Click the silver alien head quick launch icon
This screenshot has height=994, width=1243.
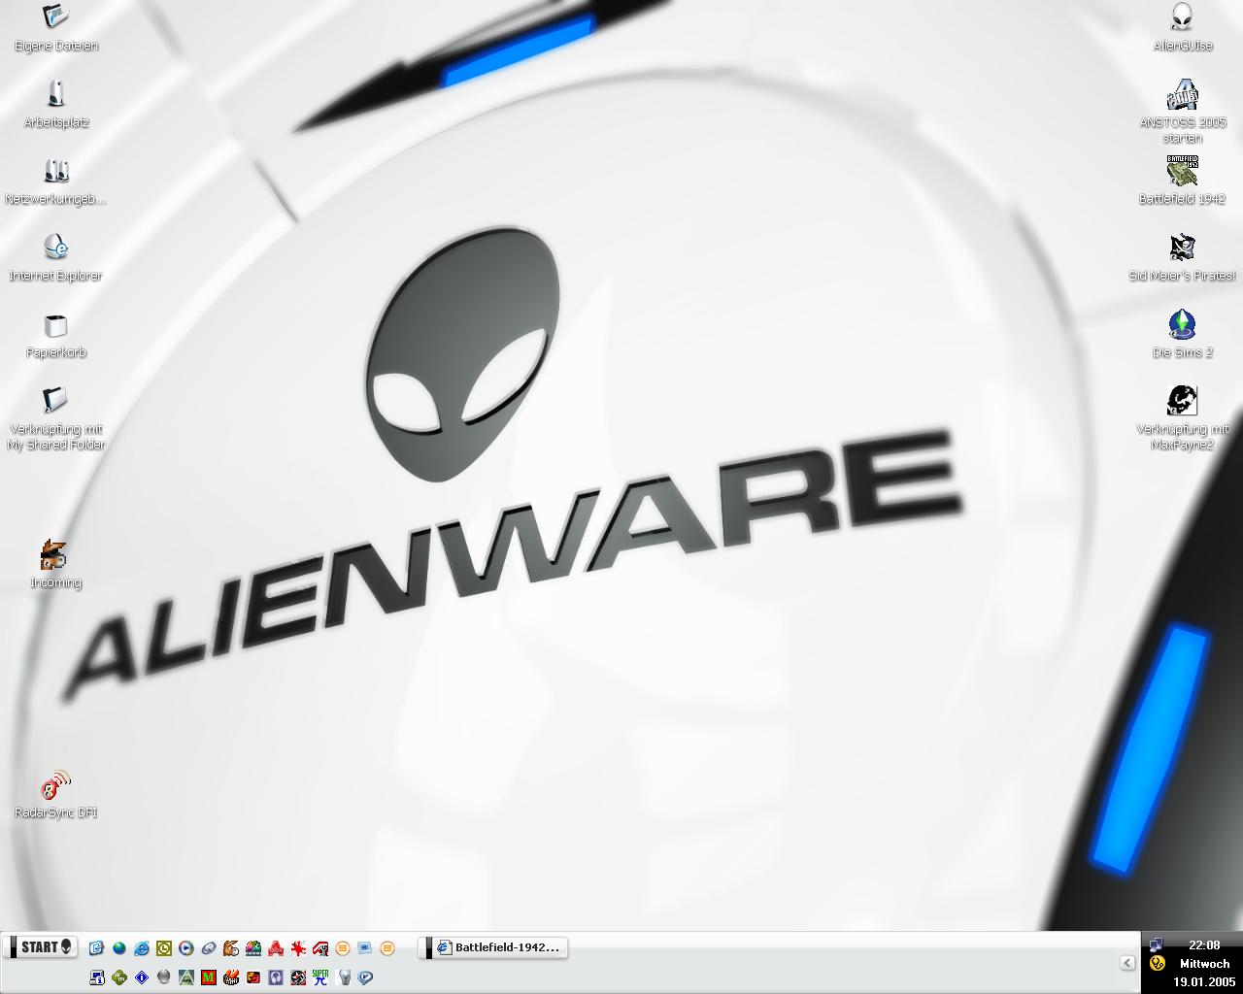click(x=343, y=977)
